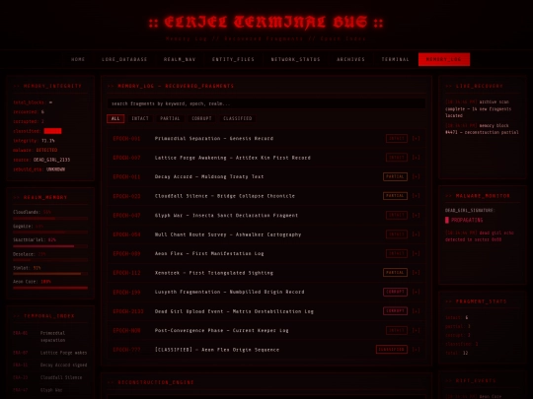
Task: Open 'Cloudfall Silence – Bridge Collapse Chronicle'
Action: click(x=225, y=196)
